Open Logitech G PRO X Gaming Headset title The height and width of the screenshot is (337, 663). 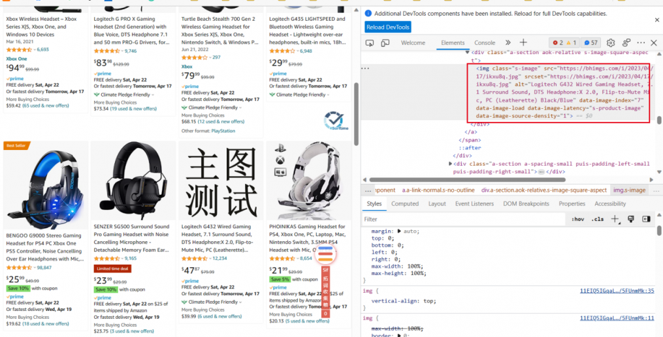(131, 31)
